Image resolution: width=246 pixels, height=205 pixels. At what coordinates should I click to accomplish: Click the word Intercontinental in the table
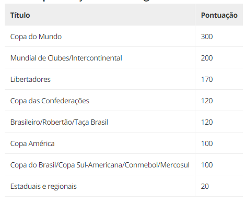[x=97, y=58]
